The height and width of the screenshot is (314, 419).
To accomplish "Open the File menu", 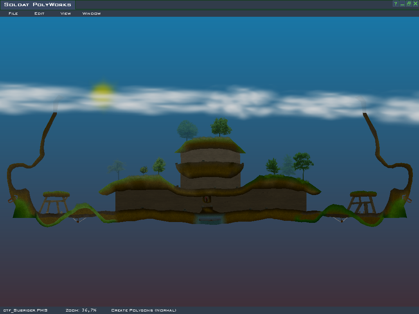I will (x=13, y=13).
